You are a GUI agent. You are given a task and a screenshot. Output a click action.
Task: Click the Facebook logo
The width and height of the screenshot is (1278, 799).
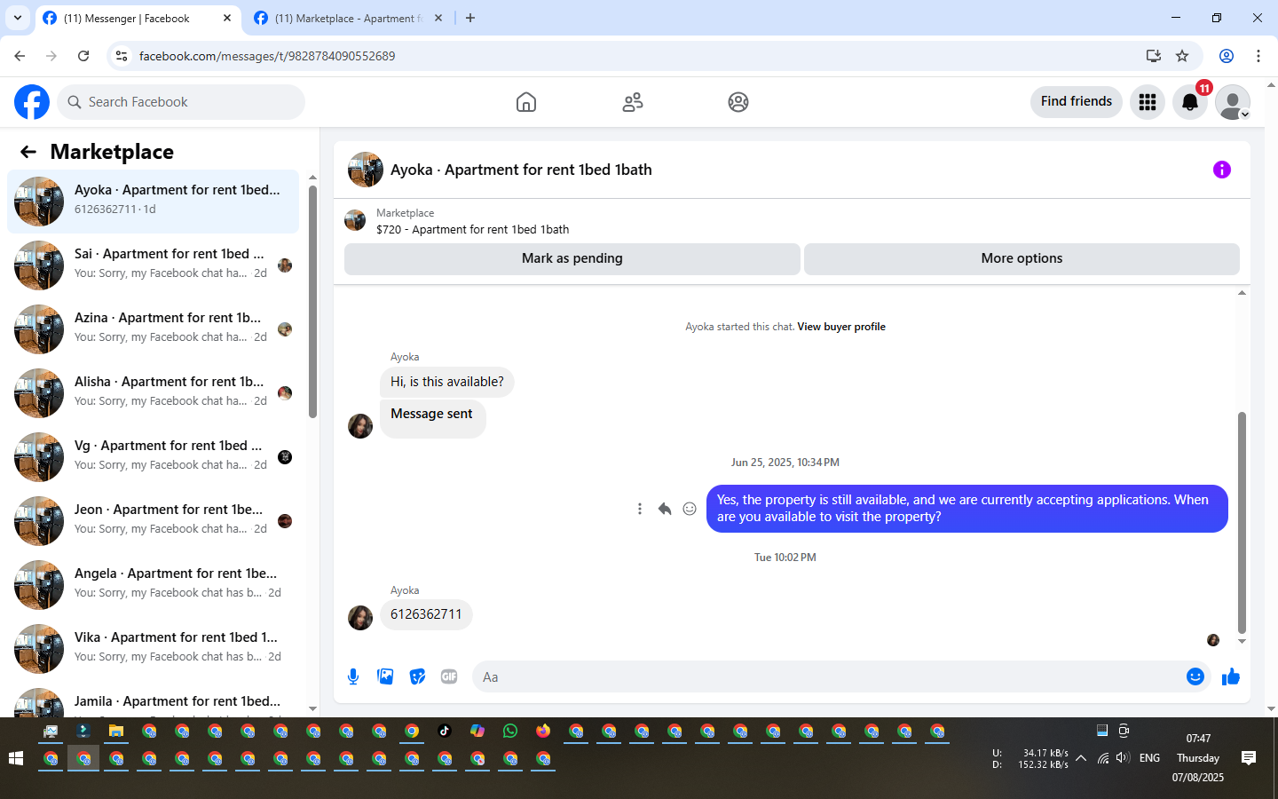pos(32,102)
